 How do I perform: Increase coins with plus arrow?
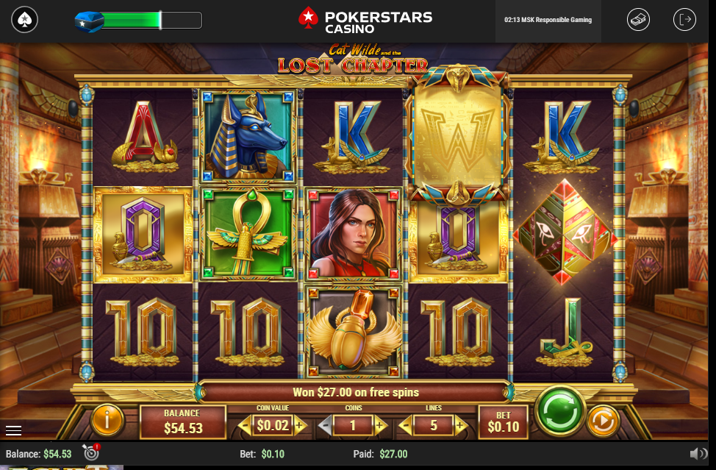click(x=380, y=426)
